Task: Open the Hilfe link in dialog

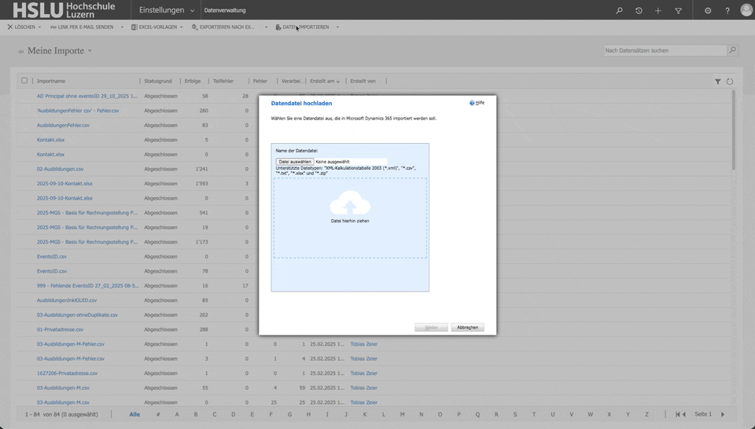Action: coord(477,103)
